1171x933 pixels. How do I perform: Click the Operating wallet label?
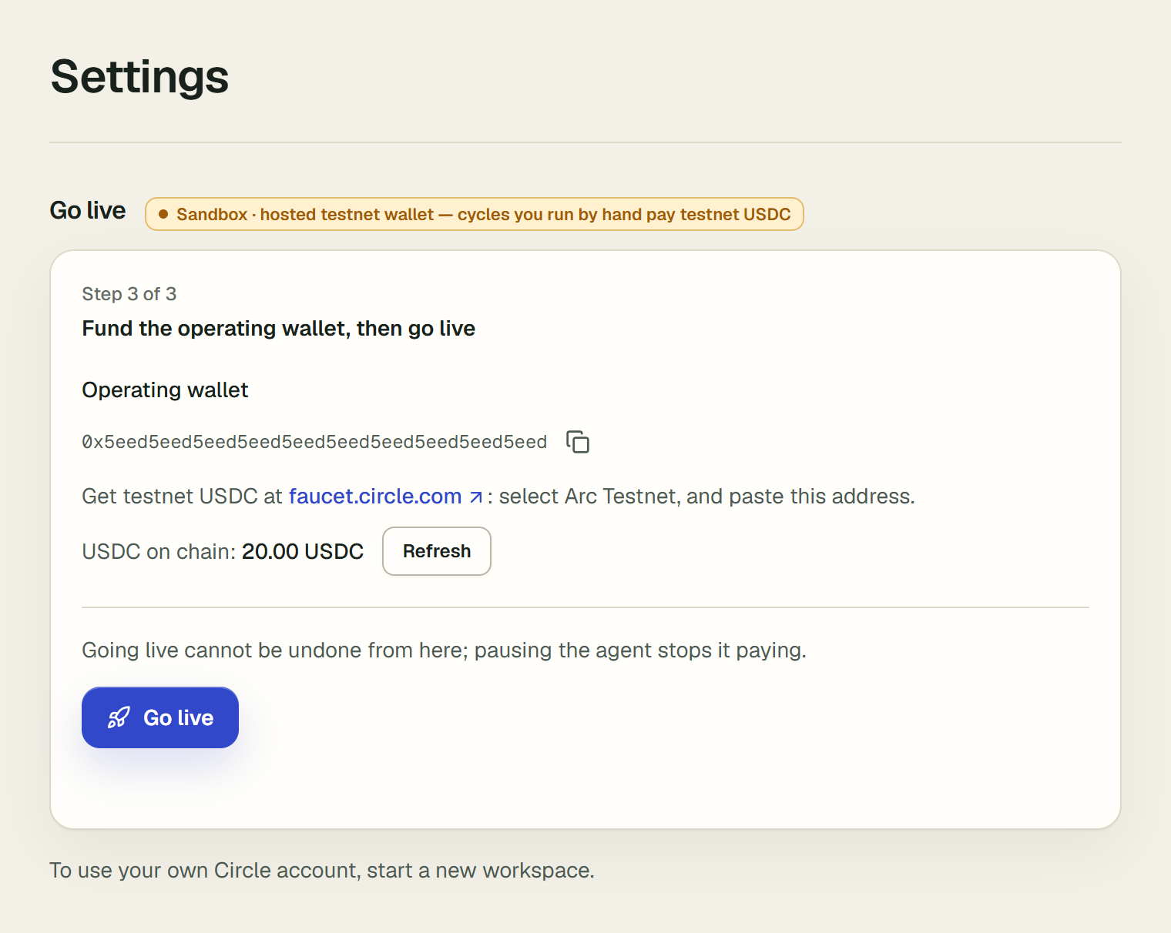[165, 390]
